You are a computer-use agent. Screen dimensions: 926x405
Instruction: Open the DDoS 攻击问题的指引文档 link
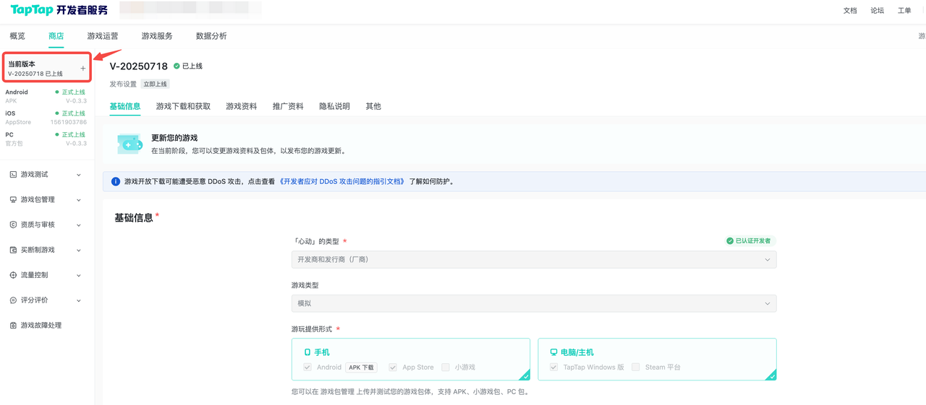(x=341, y=182)
